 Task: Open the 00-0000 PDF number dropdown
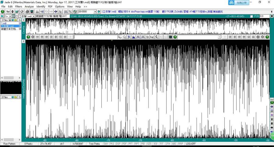click(95, 12)
